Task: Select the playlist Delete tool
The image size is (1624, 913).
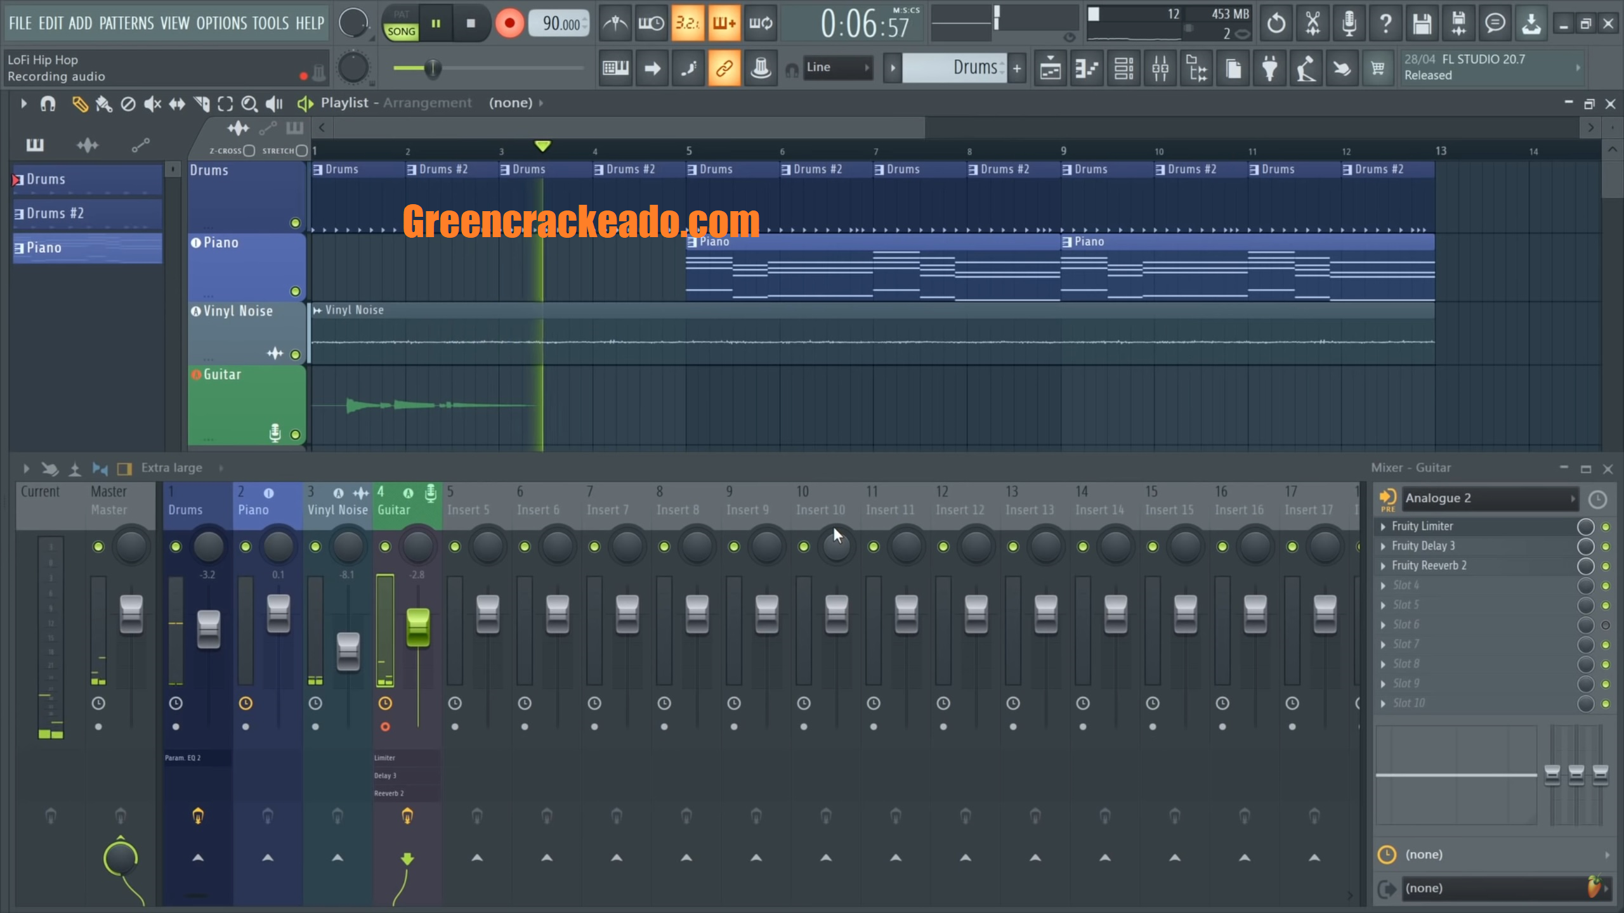Action: pyautogui.click(x=128, y=103)
